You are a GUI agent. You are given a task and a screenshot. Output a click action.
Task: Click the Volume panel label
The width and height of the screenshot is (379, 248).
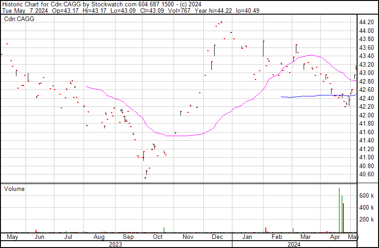[14, 189]
